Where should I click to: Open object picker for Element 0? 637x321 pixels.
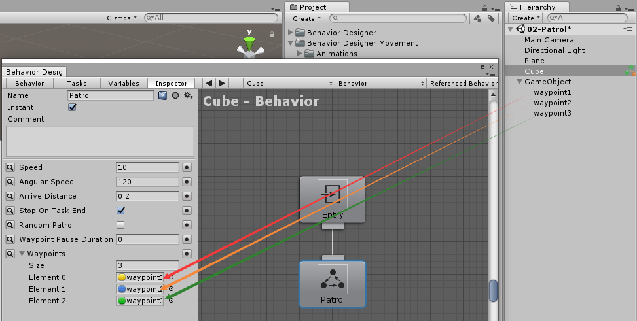click(171, 277)
